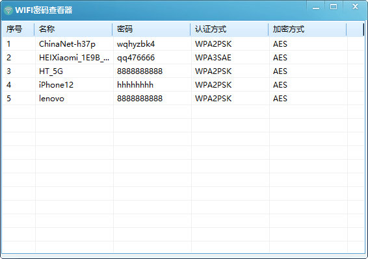Screen dimensions: 368x259
Task: Close the WIFI密码查看器 window
Action: [x=356, y=6]
